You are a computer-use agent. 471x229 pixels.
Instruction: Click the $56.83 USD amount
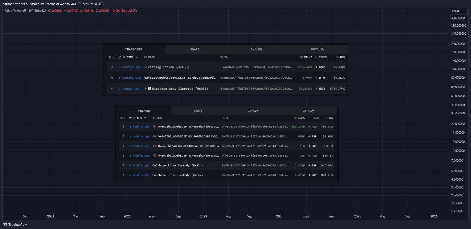pyautogui.click(x=328, y=156)
